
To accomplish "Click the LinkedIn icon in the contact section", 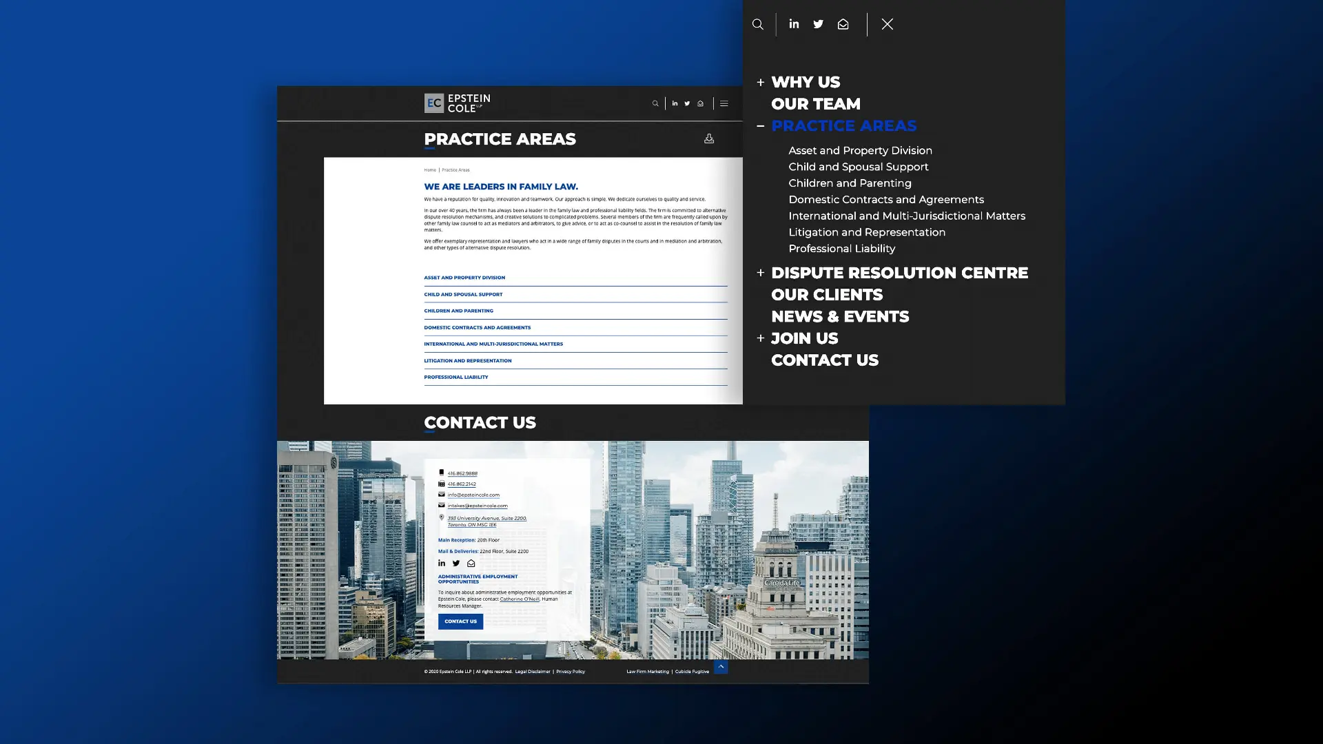I will pyautogui.click(x=442, y=563).
